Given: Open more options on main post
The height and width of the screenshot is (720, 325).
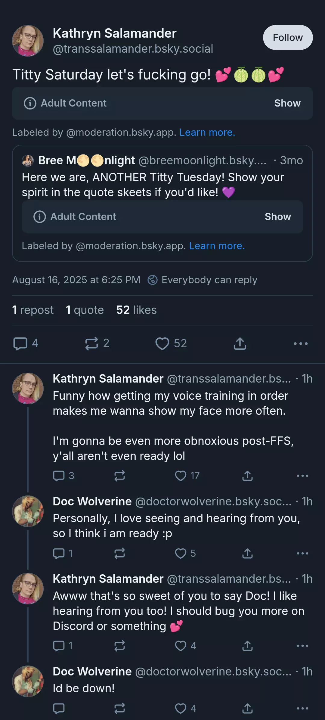Looking at the screenshot, I should (301, 343).
